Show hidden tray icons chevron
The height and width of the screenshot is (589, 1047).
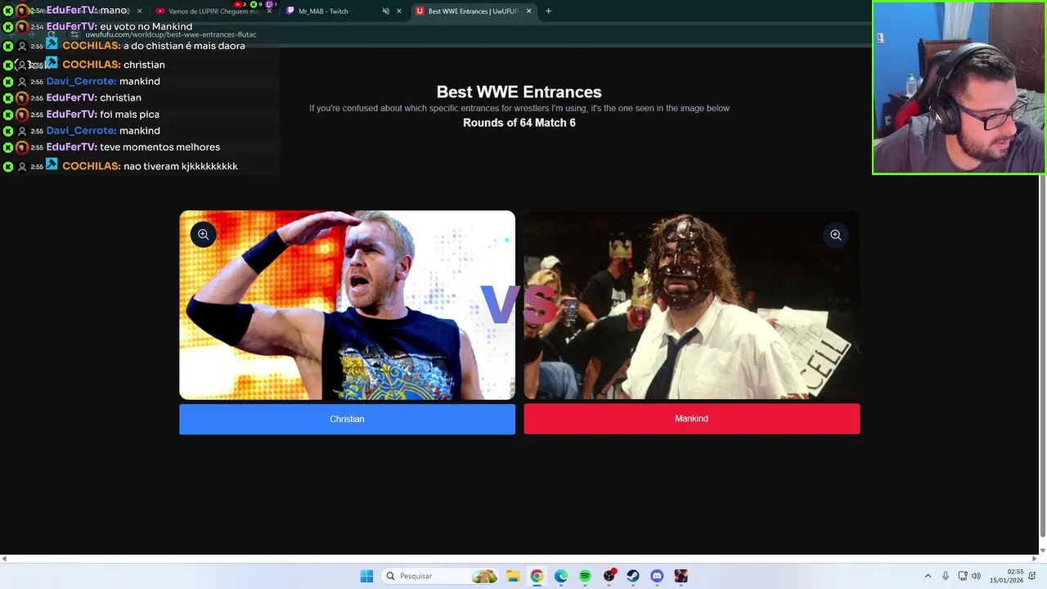pyautogui.click(x=928, y=576)
